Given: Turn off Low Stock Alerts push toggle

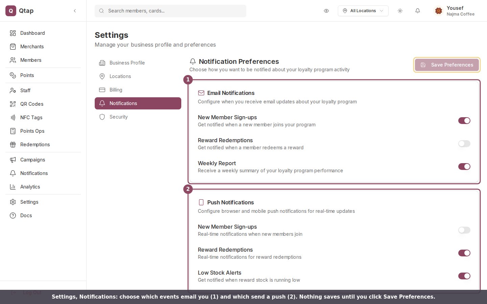Looking at the screenshot, I should point(464,276).
